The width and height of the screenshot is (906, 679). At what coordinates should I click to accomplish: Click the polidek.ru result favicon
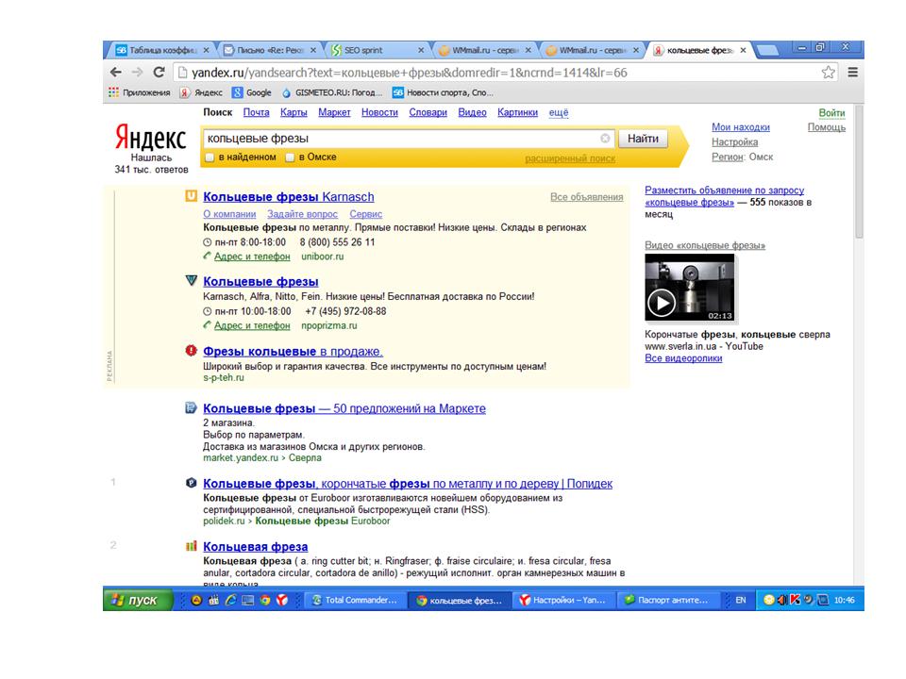[191, 483]
